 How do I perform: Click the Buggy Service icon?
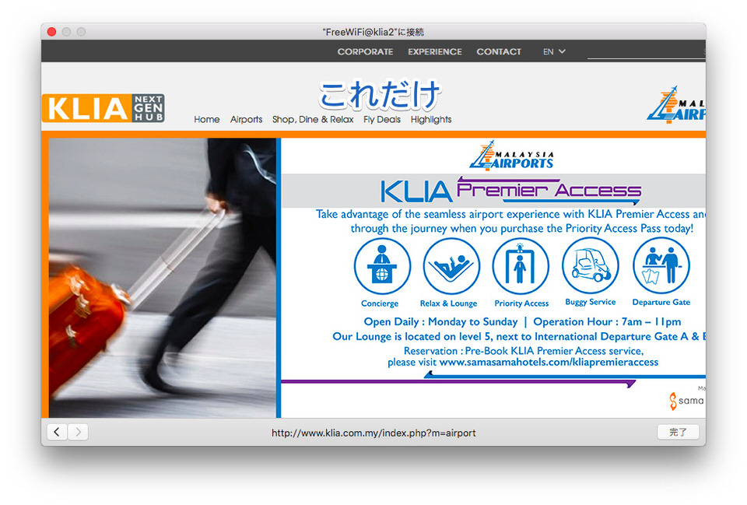(591, 265)
